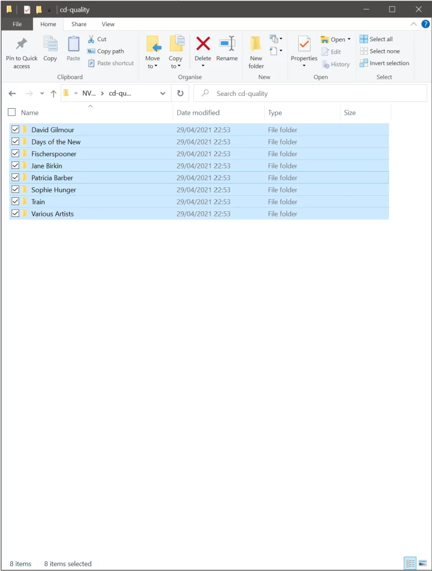Click the quick access Properties icon in title bar

[x=27, y=9]
